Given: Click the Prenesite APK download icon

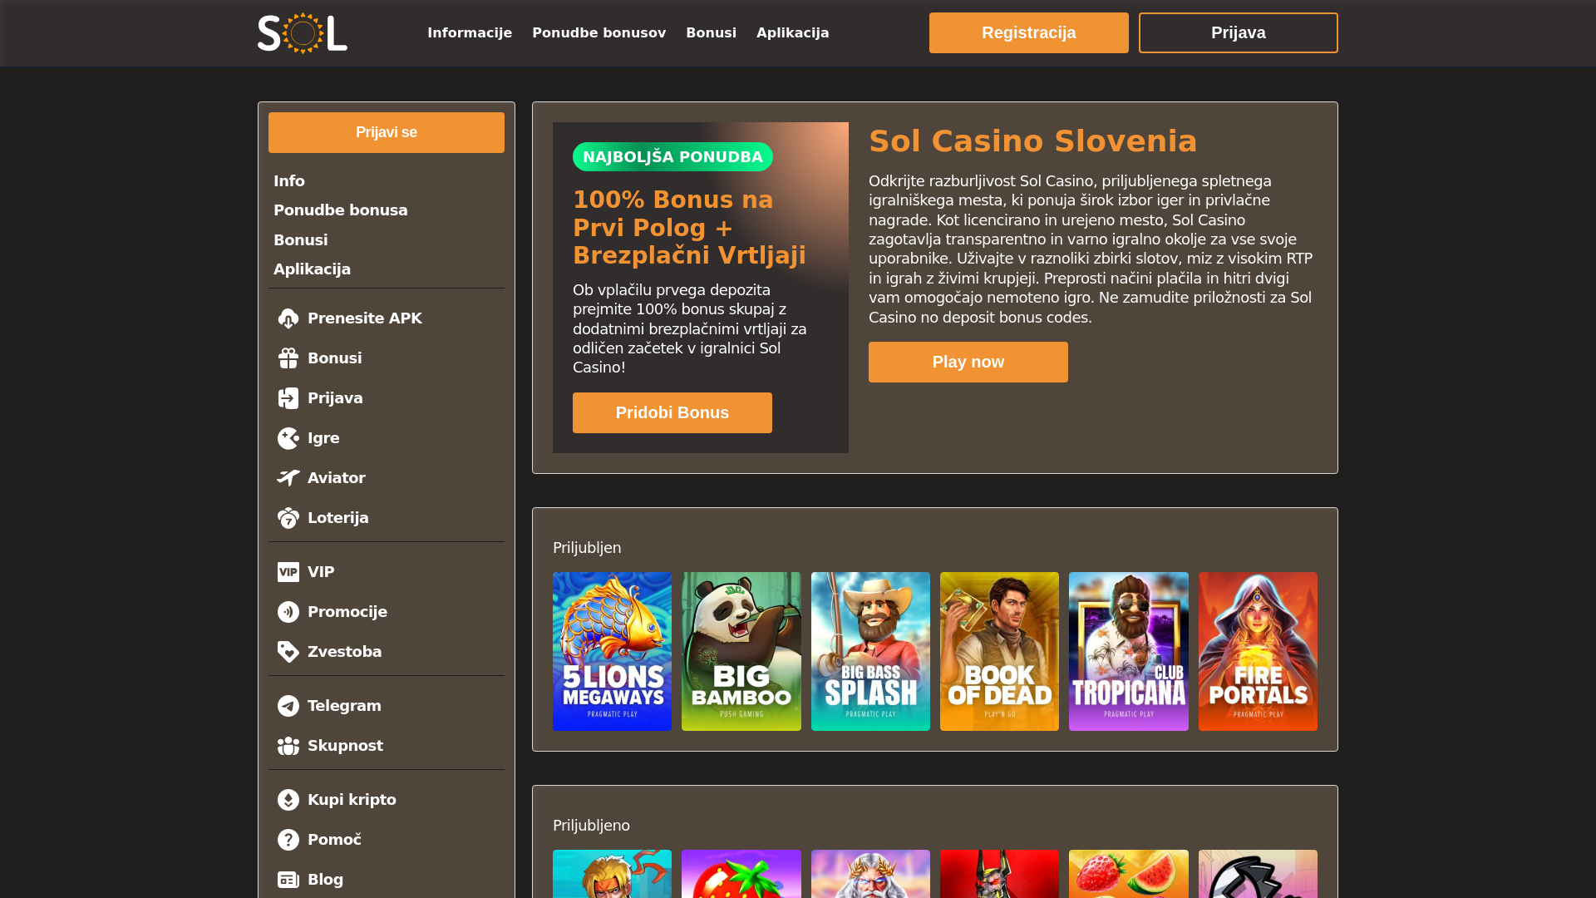Looking at the screenshot, I should coord(288,318).
